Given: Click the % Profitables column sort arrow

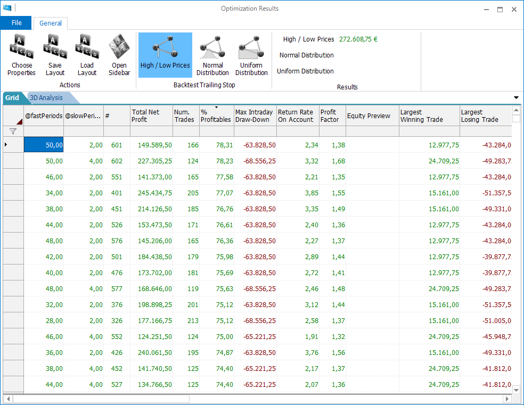Looking at the screenshot, I should pyautogui.click(x=217, y=108).
